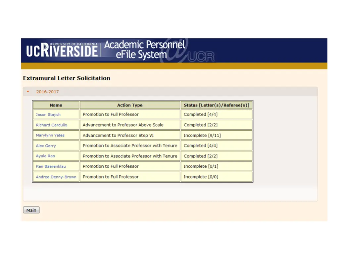
Task: Click the Name column header
Action: coord(56,105)
